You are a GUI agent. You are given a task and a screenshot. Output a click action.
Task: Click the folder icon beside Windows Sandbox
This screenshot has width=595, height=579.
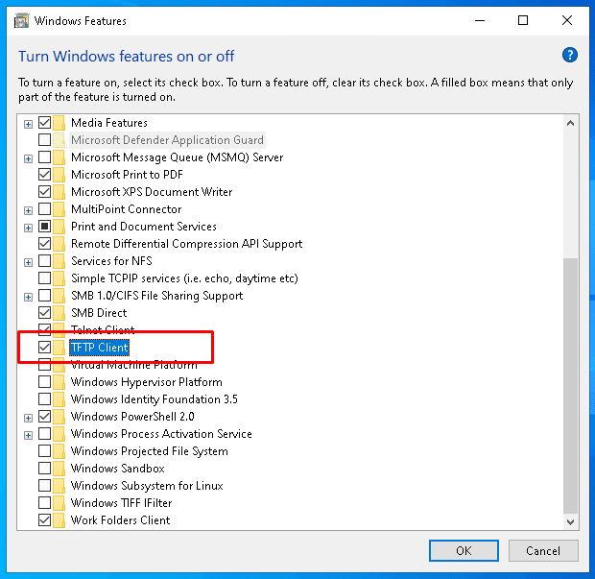coord(59,469)
